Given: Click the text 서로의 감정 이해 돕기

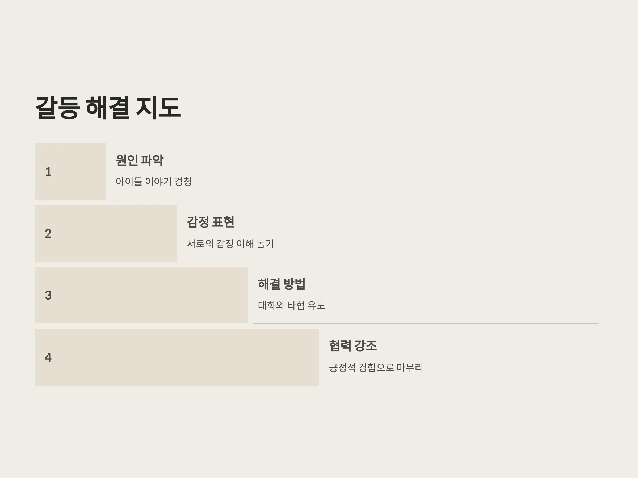Looking at the screenshot, I should [x=230, y=244].
